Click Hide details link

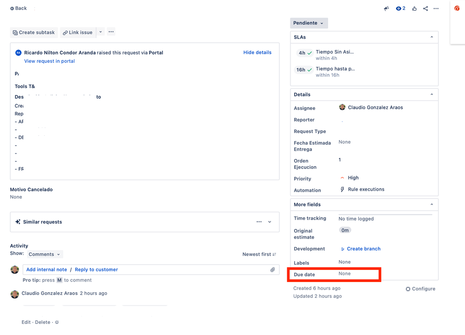point(257,52)
